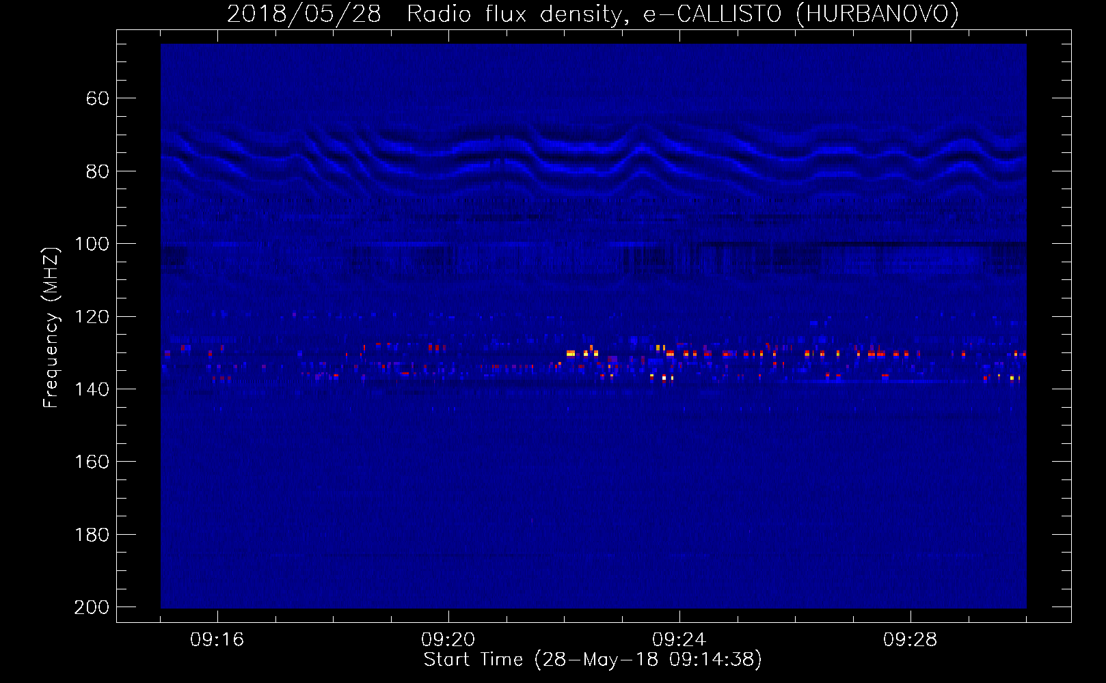Image resolution: width=1106 pixels, height=683 pixels.
Task: Click the 100 frequency tick label
Action: pyautogui.click(x=92, y=244)
